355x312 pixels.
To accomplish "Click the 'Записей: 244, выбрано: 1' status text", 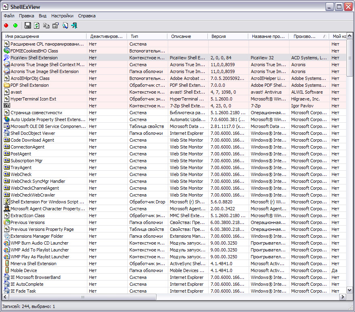I will [x=29, y=306].
